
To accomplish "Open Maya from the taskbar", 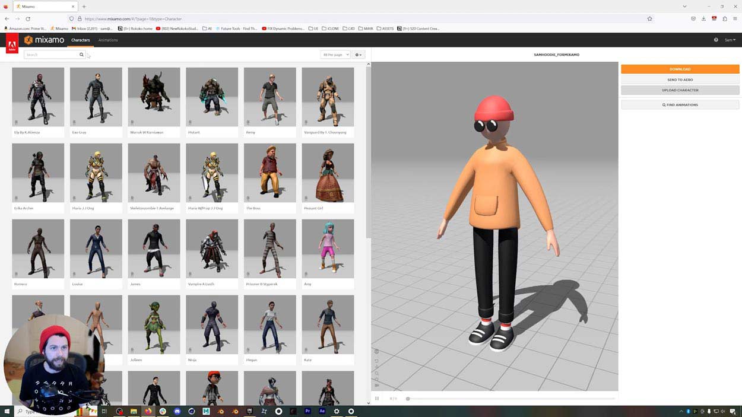I will tap(206, 411).
